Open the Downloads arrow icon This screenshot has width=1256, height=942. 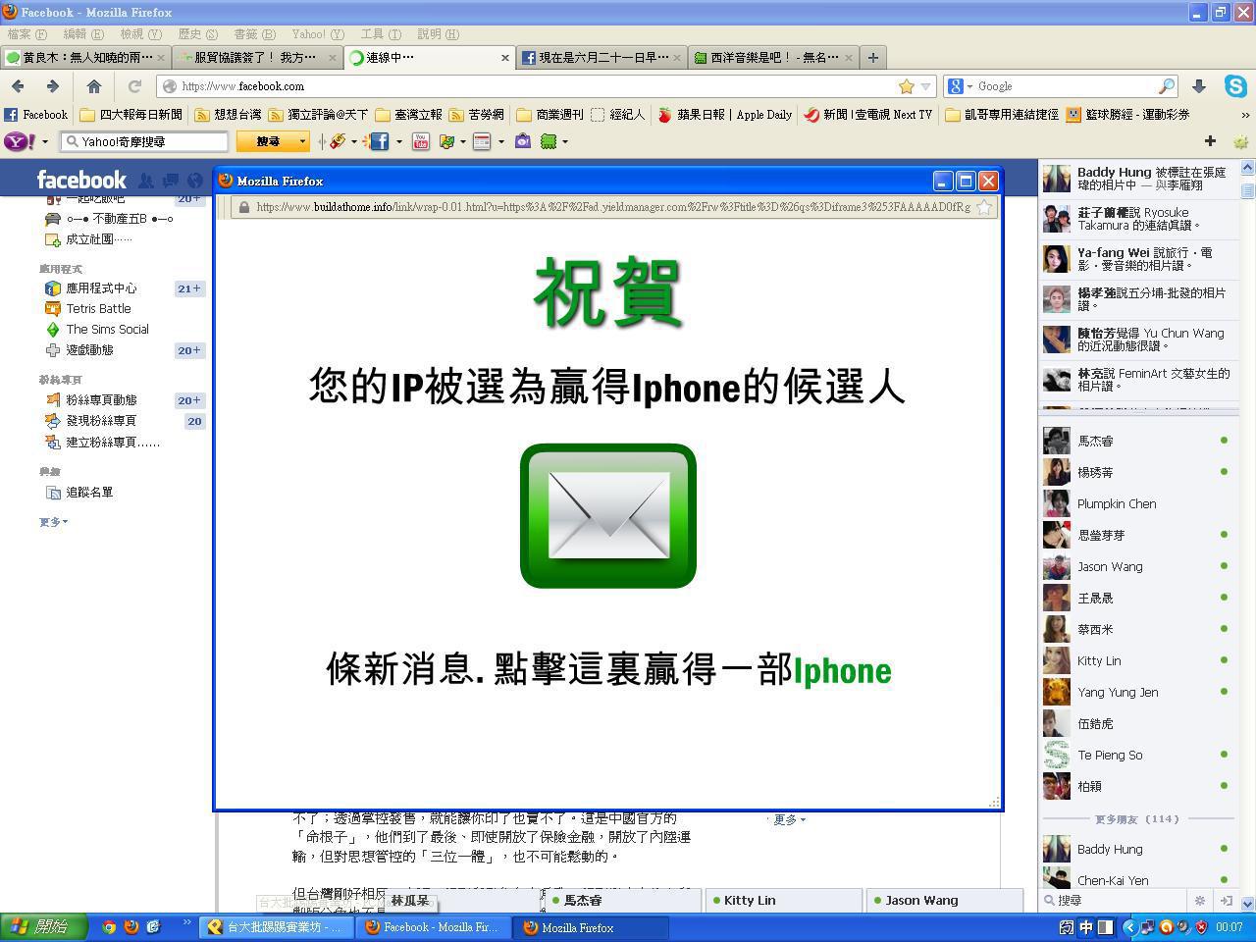[x=1198, y=86]
